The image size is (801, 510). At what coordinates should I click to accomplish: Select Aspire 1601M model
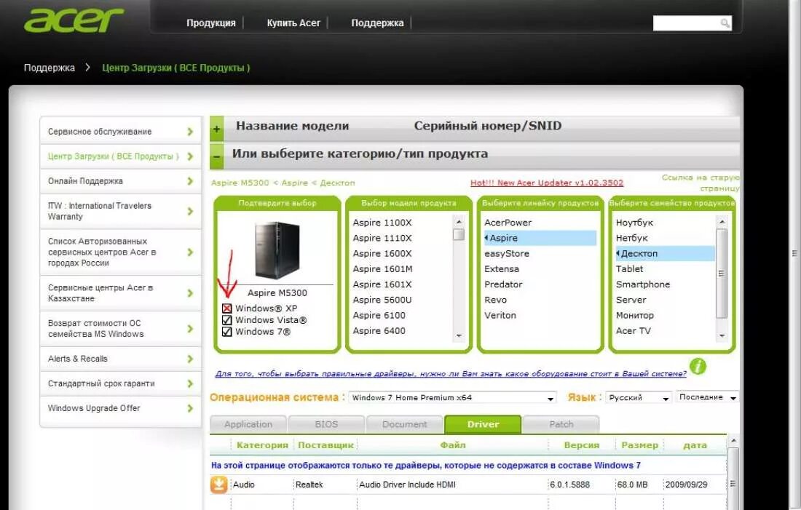coord(382,269)
